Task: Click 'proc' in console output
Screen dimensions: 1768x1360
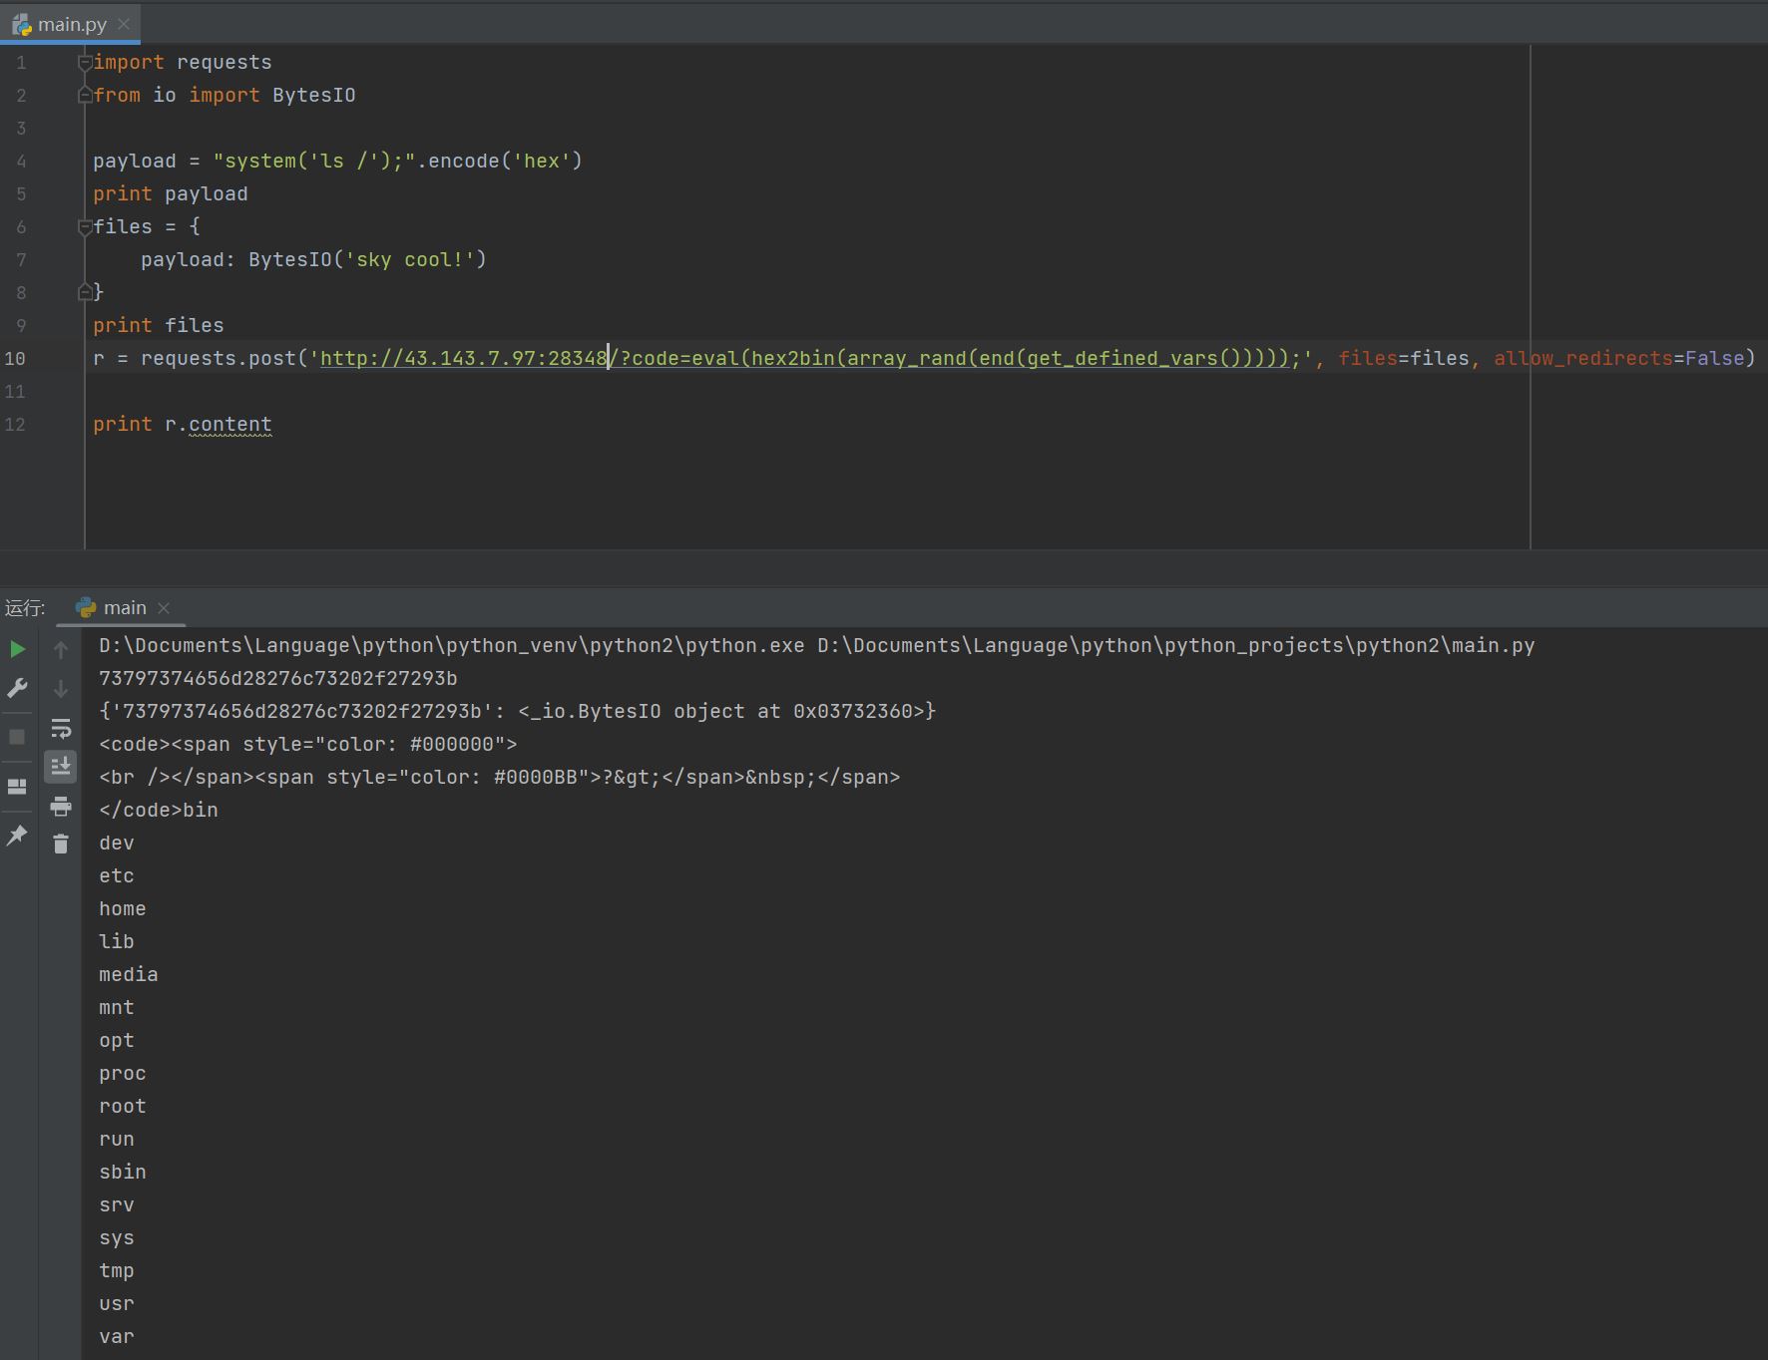Action: pyautogui.click(x=123, y=1073)
